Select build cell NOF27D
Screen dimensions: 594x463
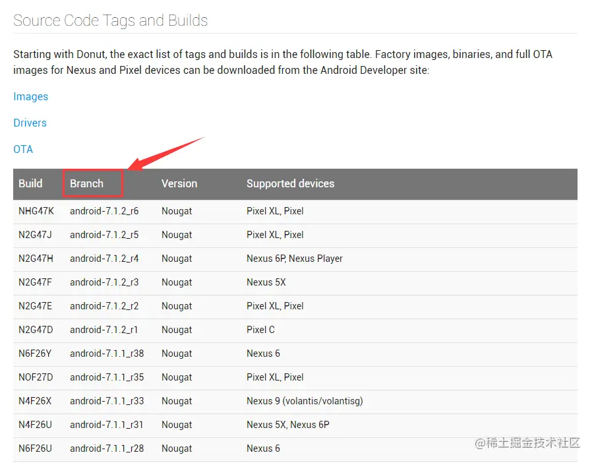36,377
